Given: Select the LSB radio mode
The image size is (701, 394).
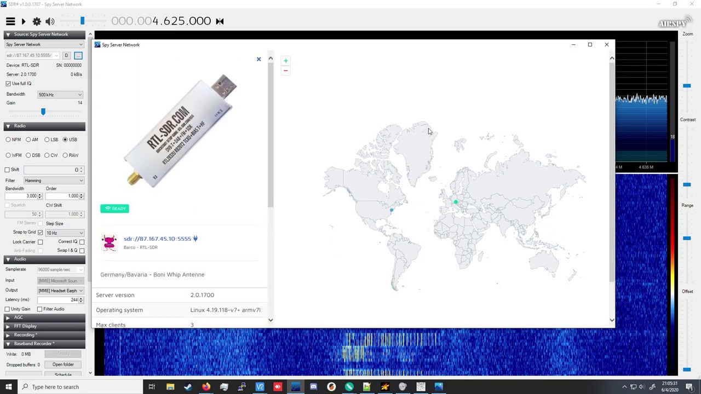Looking at the screenshot, I should tap(47, 140).
